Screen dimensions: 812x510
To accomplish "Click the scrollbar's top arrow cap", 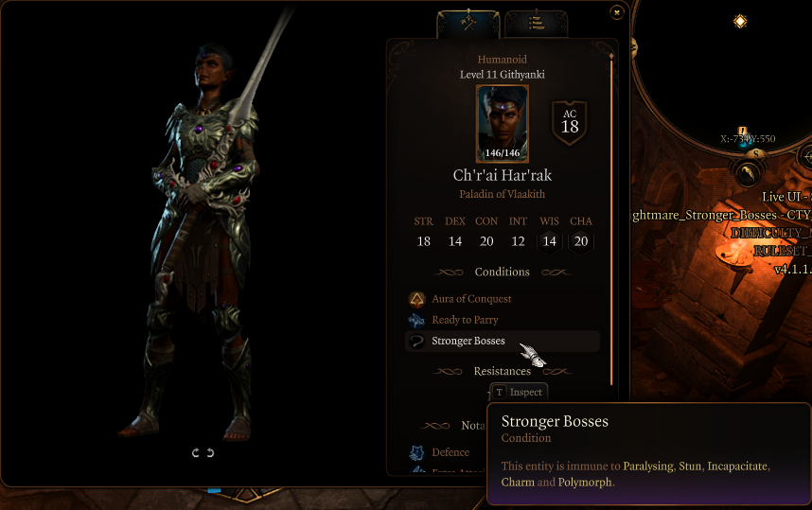I will pyautogui.click(x=611, y=55).
